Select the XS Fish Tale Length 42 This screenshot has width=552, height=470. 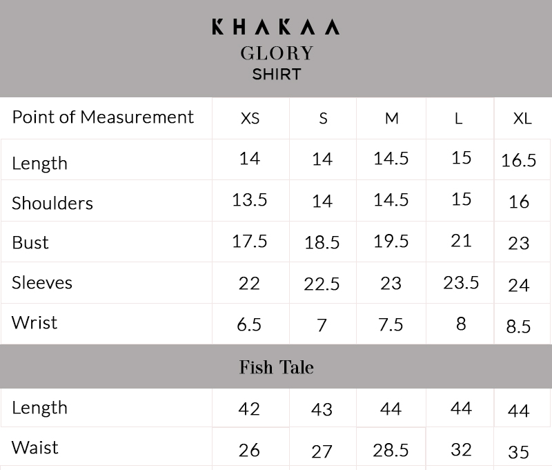click(x=249, y=409)
